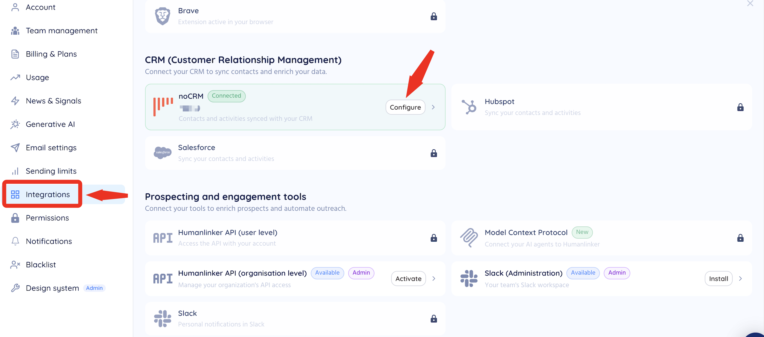Click the lock icon on Salesforce card
Screen dimensions: 764x337
coord(434,153)
